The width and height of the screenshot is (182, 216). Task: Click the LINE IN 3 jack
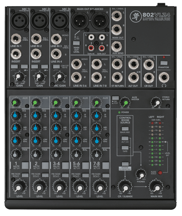point(56,39)
